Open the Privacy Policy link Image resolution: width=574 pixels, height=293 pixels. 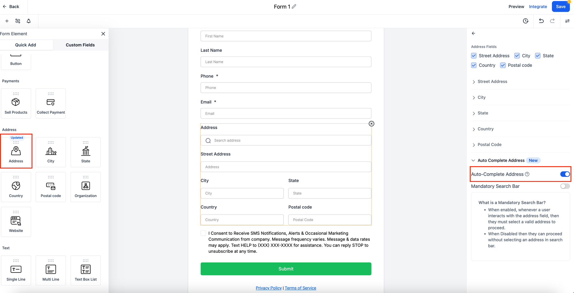[269, 288]
